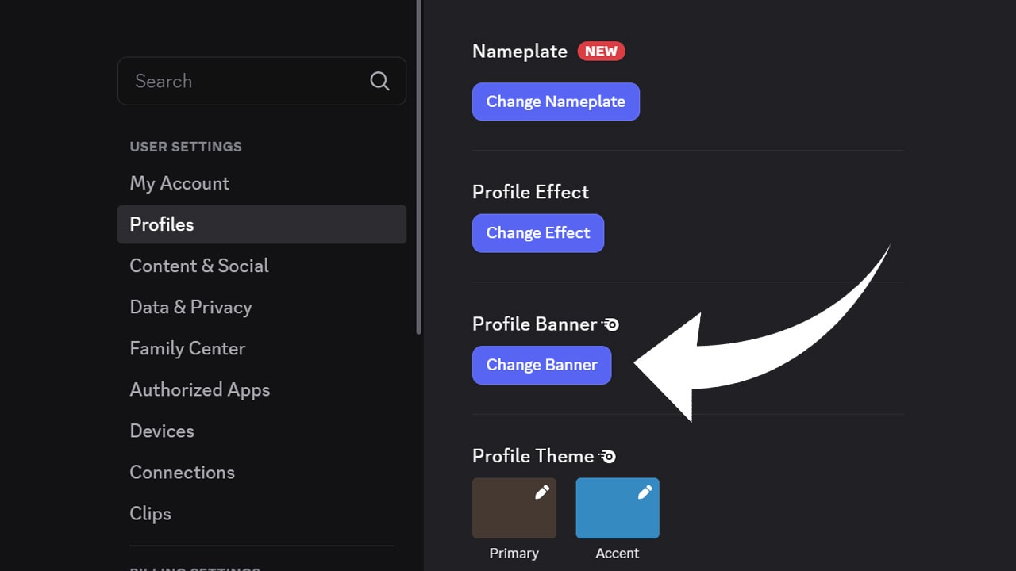Open Data & Privacy settings
1016x571 pixels.
click(190, 307)
